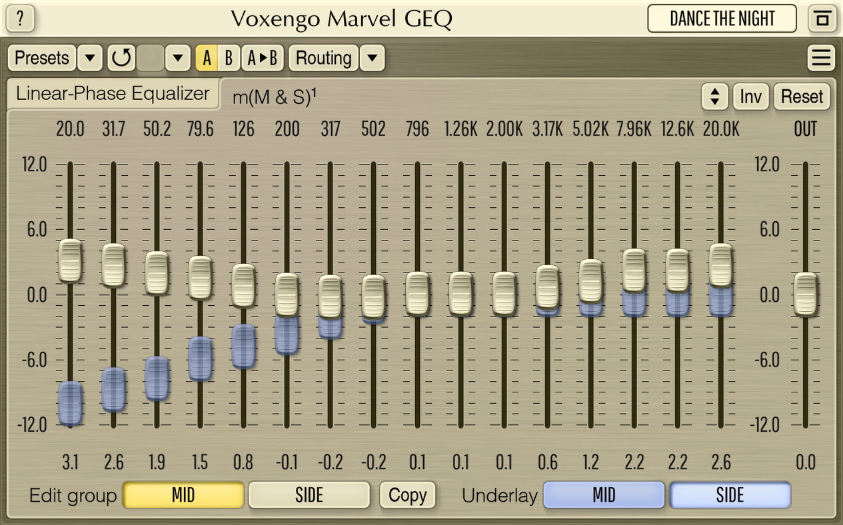Screen dimensions: 843x525
Task: Reset the equalizer bands
Action: point(802,97)
